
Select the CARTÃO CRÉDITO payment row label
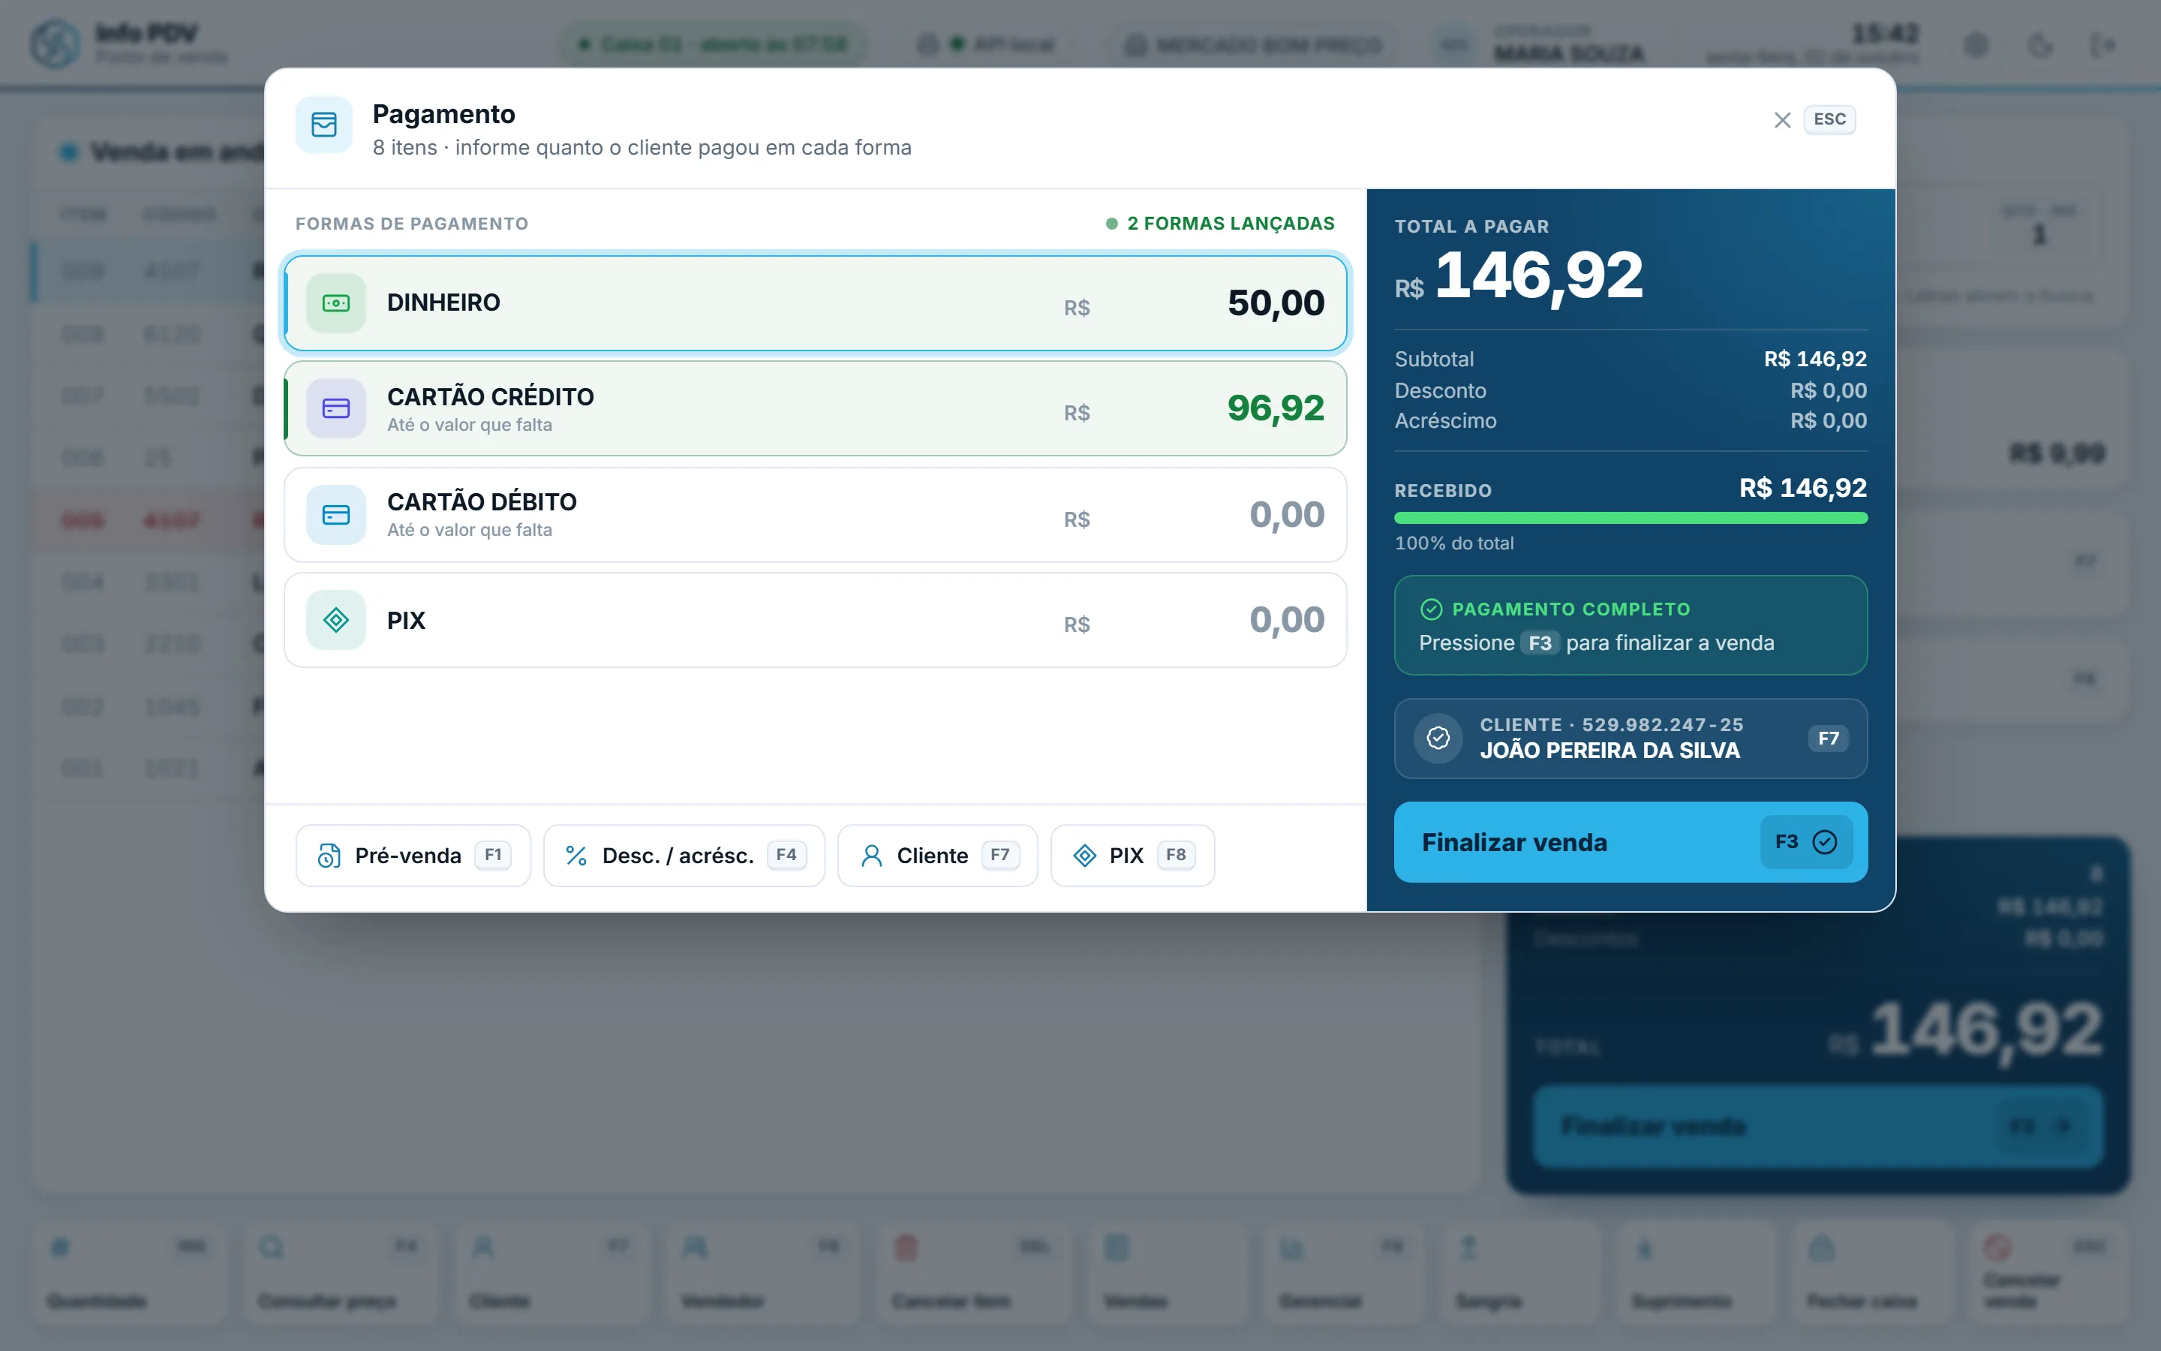coord(490,397)
